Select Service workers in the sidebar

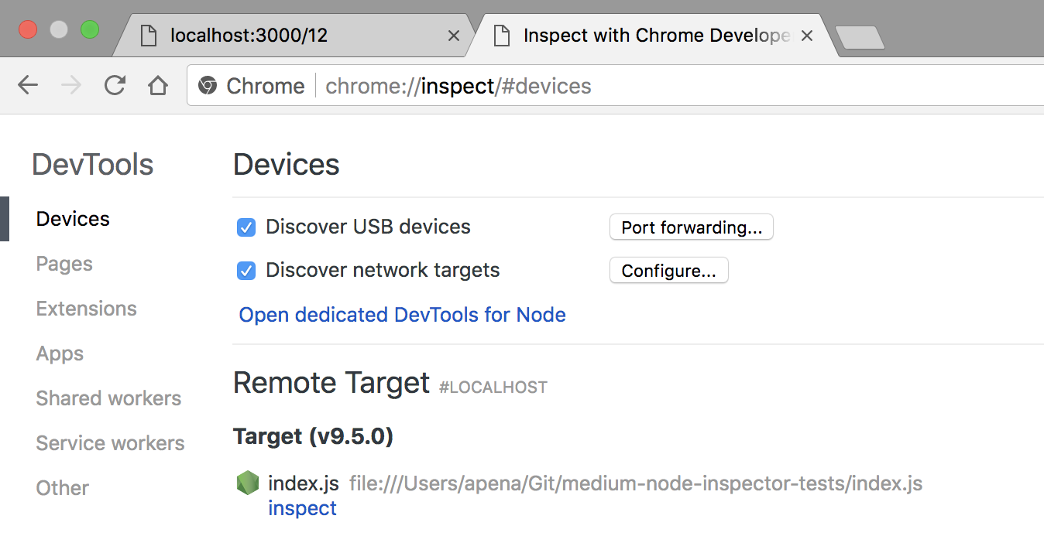click(110, 443)
